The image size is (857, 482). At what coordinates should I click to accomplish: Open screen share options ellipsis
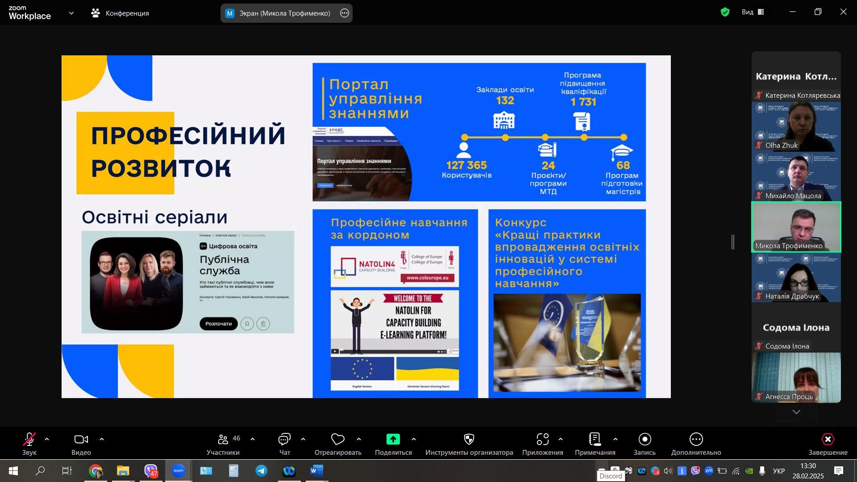[345, 13]
